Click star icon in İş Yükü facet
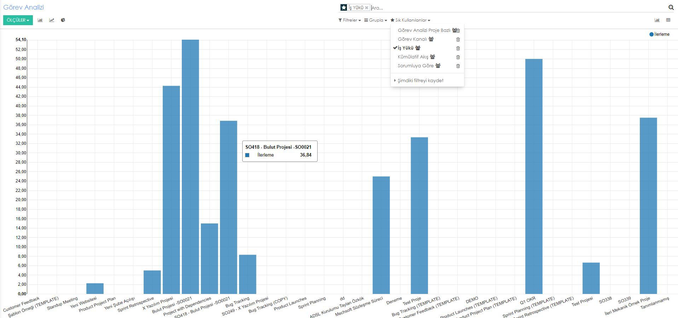 pos(344,7)
